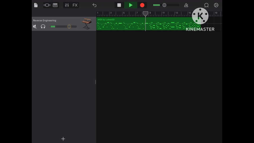Image resolution: width=254 pixels, height=143 pixels.
Task: Mute the Reverse Engineering track
Action: pyautogui.click(x=35, y=26)
